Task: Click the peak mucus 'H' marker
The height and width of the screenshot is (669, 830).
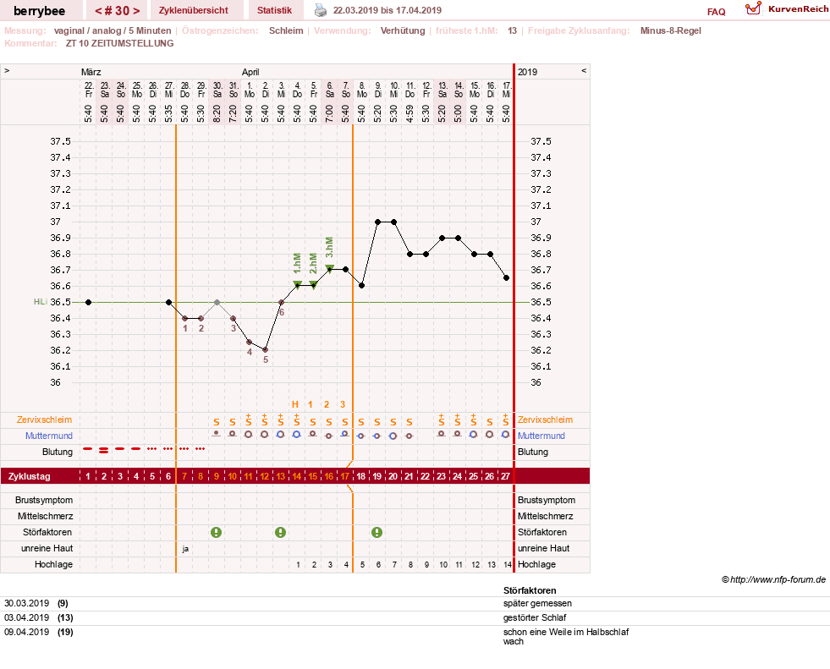Action: pos(295,404)
